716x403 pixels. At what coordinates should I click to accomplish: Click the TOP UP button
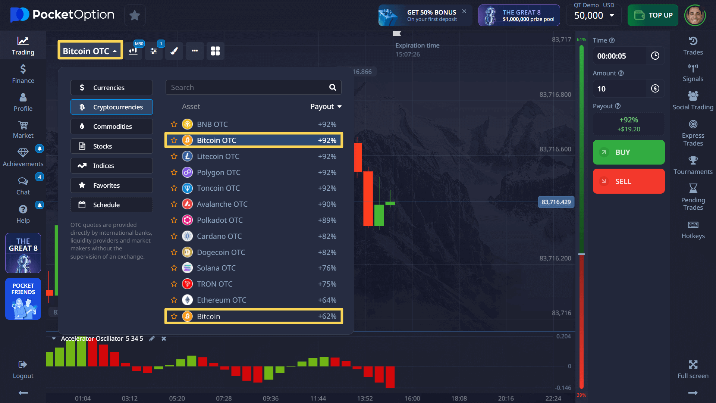point(653,15)
